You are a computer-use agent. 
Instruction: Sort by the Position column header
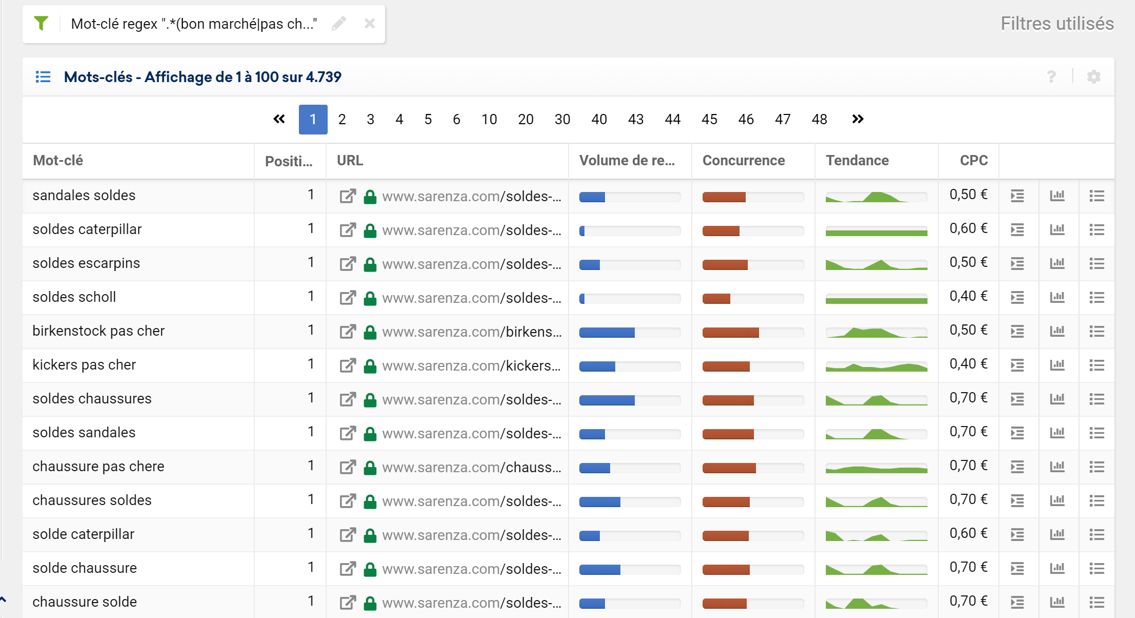tap(289, 161)
